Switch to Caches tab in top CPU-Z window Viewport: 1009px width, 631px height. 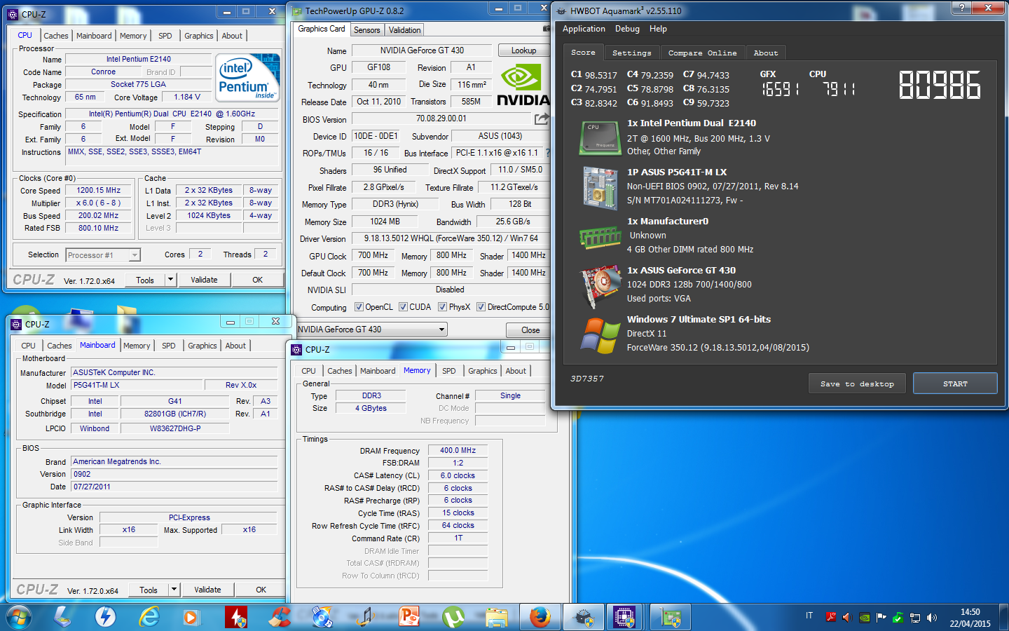(55, 36)
